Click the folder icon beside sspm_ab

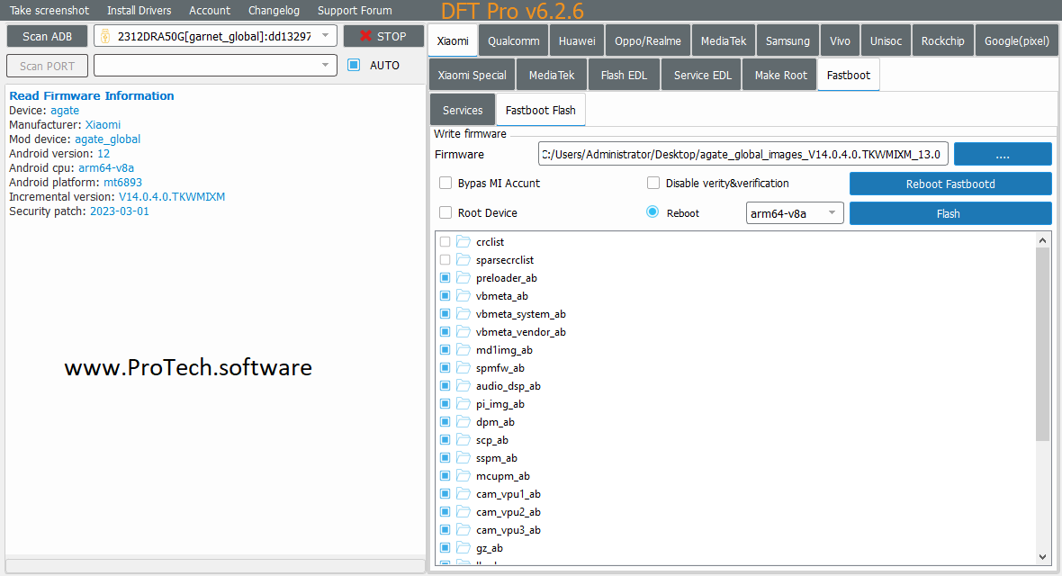pos(463,457)
